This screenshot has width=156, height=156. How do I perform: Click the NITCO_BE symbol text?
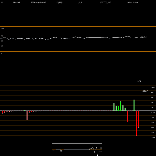point(106,2)
